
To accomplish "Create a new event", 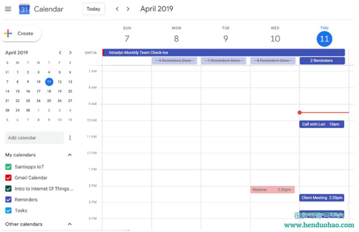I will 22,33.
